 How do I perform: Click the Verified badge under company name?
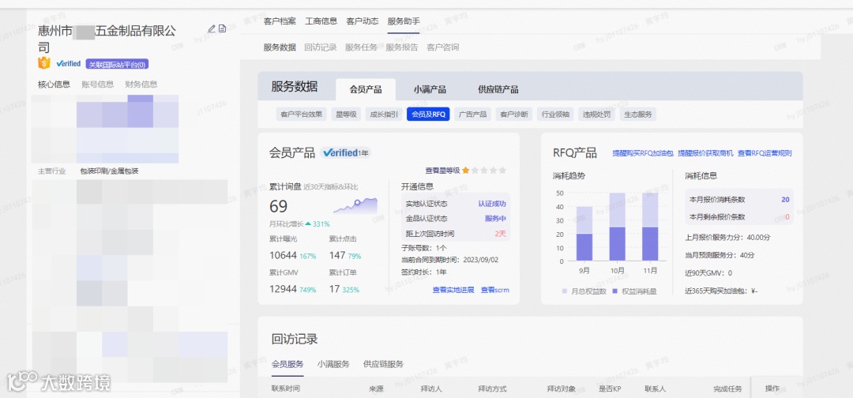(69, 64)
